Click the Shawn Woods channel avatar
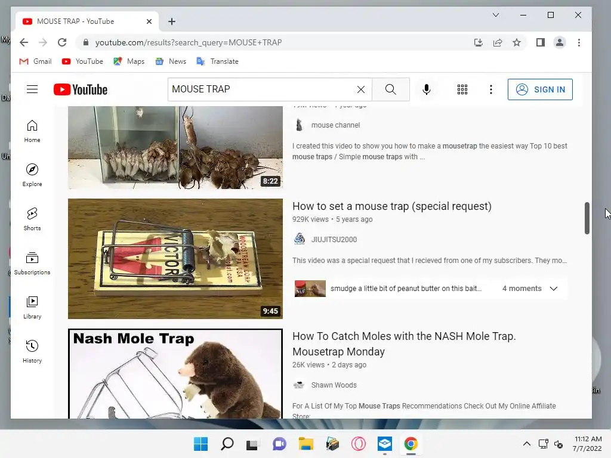This screenshot has height=458, width=611. tap(299, 385)
